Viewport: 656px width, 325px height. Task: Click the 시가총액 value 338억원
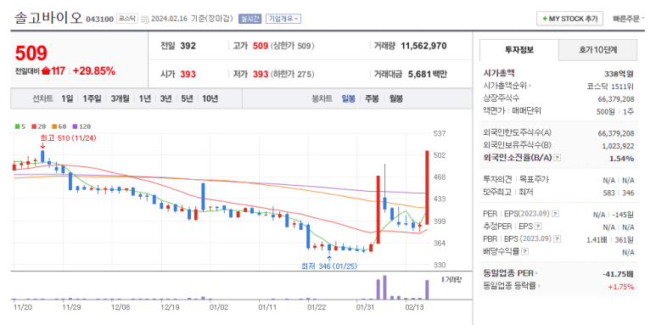[619, 74]
